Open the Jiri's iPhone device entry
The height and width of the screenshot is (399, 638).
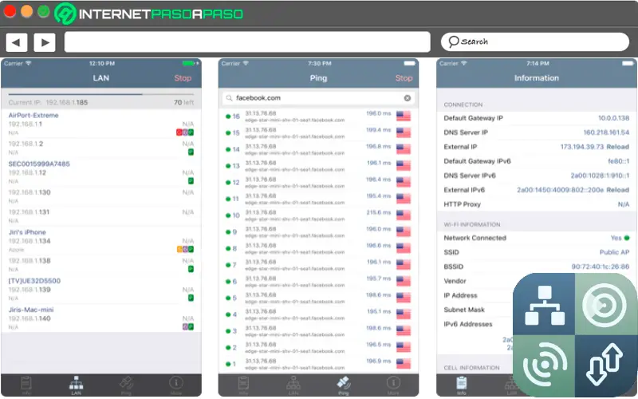[x=101, y=241]
